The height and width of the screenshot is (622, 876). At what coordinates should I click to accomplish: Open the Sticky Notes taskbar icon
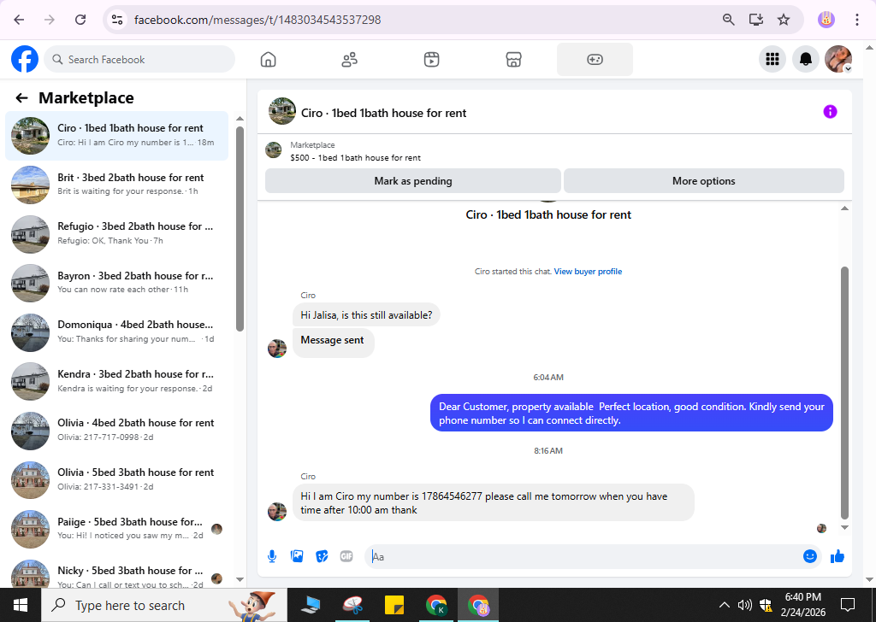tap(394, 605)
